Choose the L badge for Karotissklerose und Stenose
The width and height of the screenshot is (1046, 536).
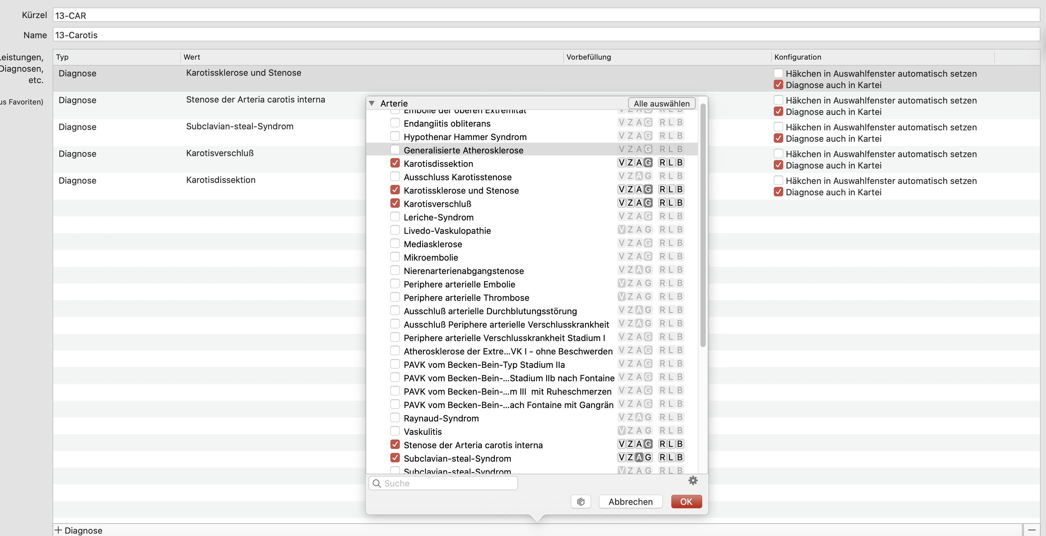(671, 189)
